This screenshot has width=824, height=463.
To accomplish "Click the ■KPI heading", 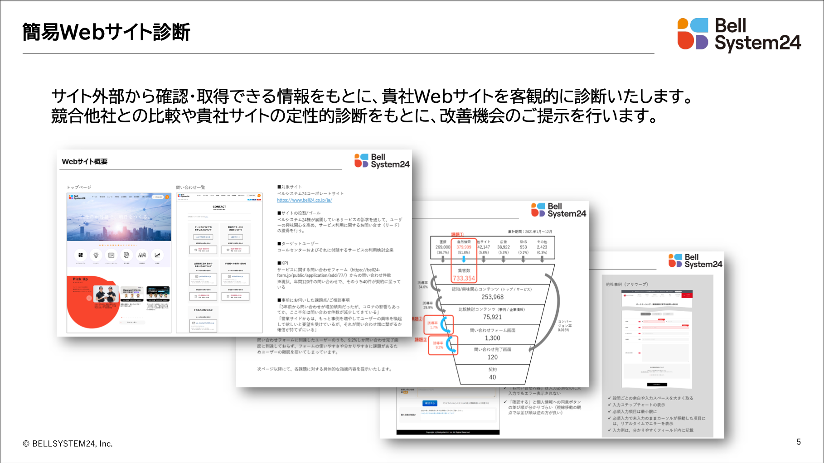I will [x=283, y=263].
